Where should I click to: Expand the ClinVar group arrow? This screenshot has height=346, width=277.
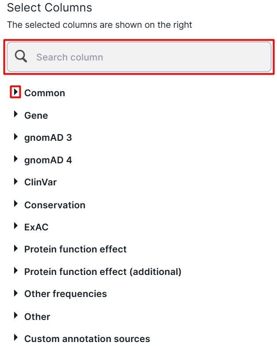point(16,181)
